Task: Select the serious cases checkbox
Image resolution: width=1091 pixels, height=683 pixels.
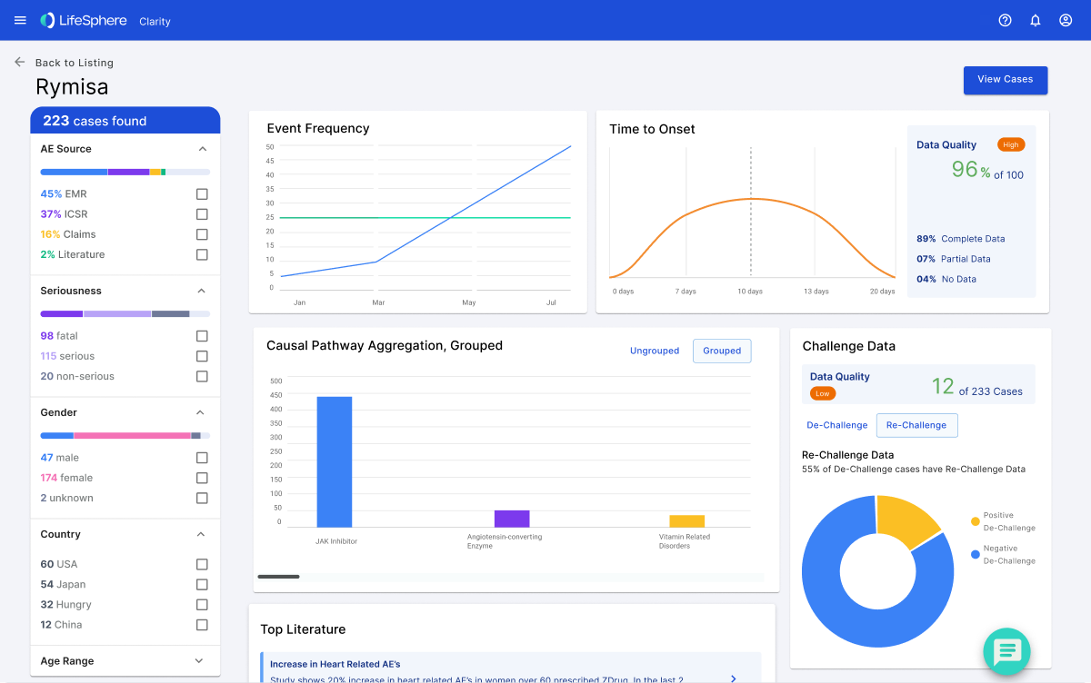Action: 202,356
